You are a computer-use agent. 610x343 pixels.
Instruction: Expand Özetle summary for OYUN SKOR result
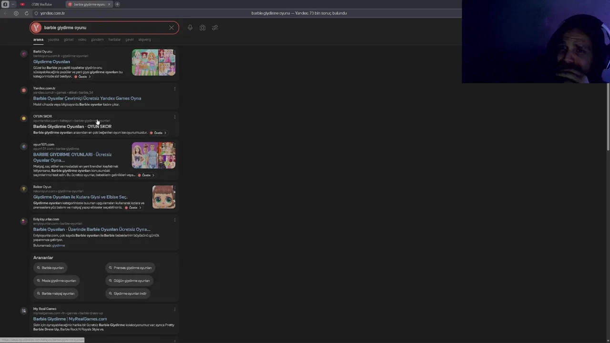click(x=158, y=133)
